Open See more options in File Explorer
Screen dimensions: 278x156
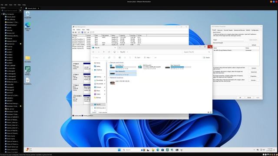pos(156,58)
